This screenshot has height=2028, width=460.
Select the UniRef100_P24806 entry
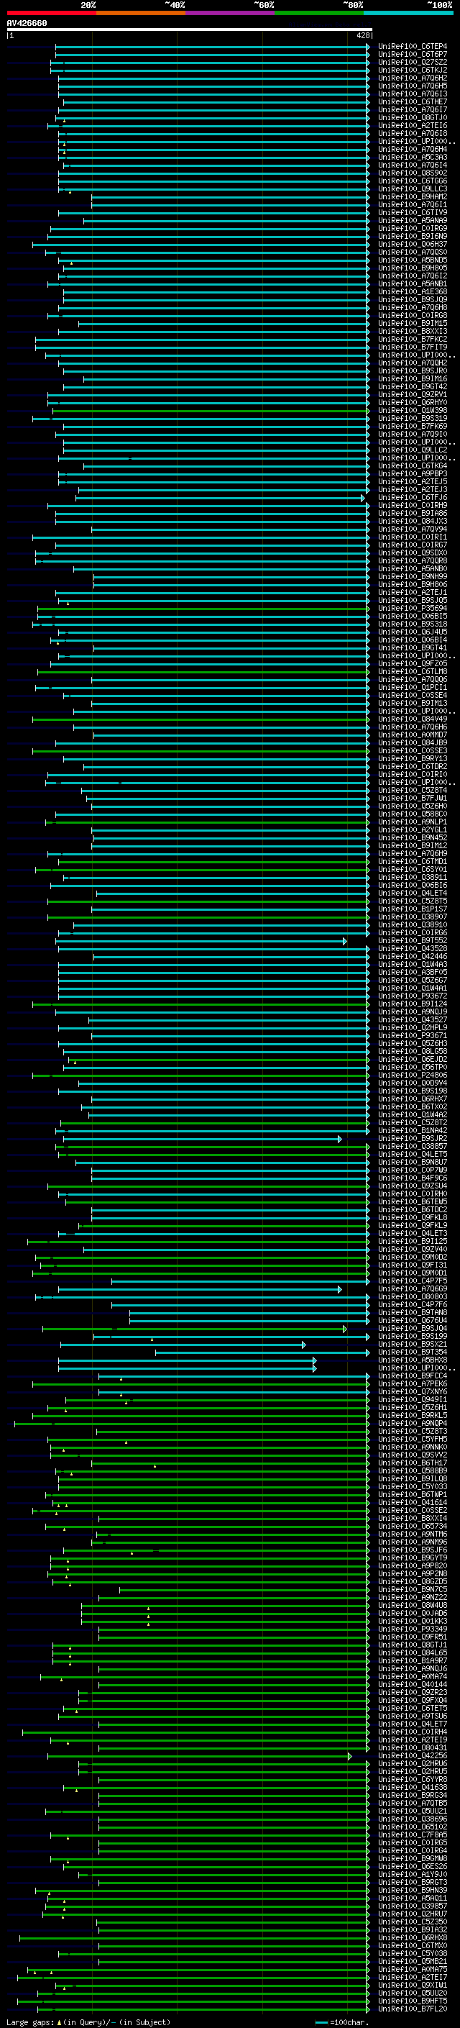click(412, 1076)
